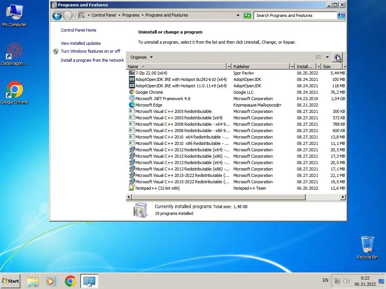Screen dimensions: 386x289
Task: Select the Microsoft .NET Framework 4.8 icon
Action: pos(132,99)
